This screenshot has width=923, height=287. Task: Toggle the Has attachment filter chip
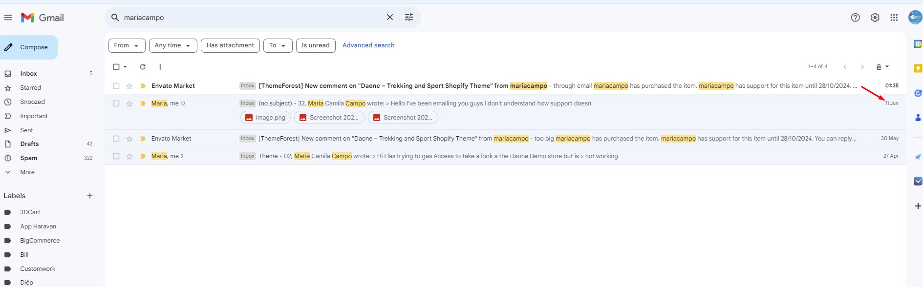pos(230,45)
